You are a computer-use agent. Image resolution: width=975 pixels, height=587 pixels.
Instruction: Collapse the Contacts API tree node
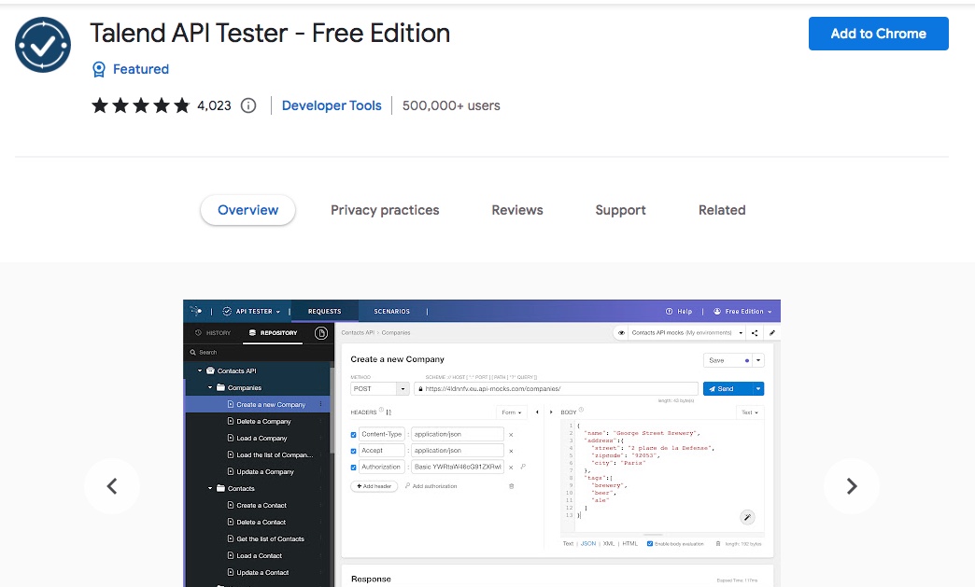tap(200, 370)
